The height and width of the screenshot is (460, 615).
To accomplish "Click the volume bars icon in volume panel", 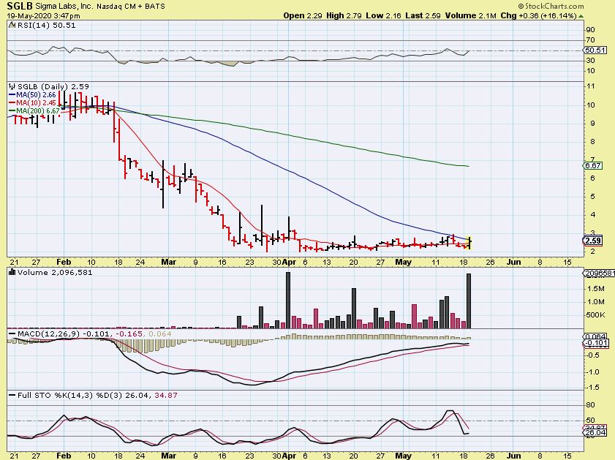I will pos(12,272).
